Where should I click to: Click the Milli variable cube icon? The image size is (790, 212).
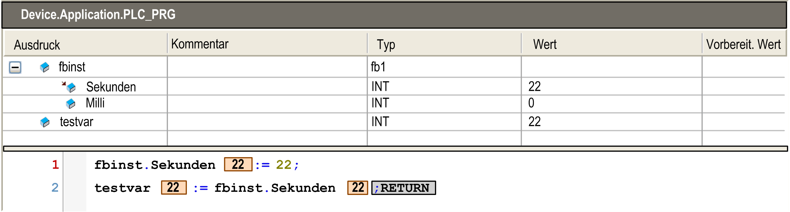(70, 104)
